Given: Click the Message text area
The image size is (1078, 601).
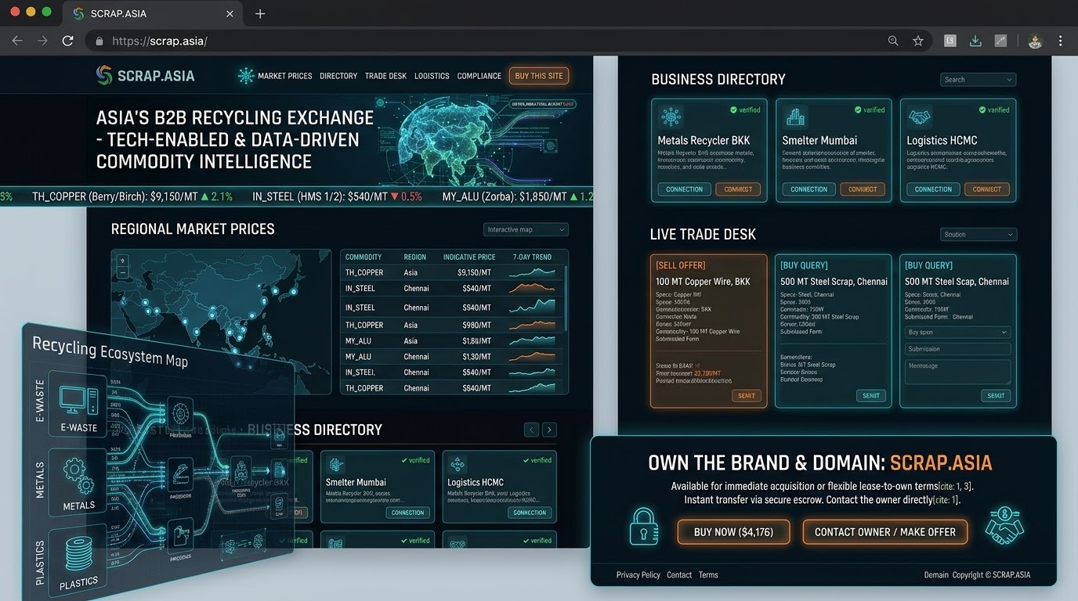Looking at the screenshot, I should pos(957,372).
